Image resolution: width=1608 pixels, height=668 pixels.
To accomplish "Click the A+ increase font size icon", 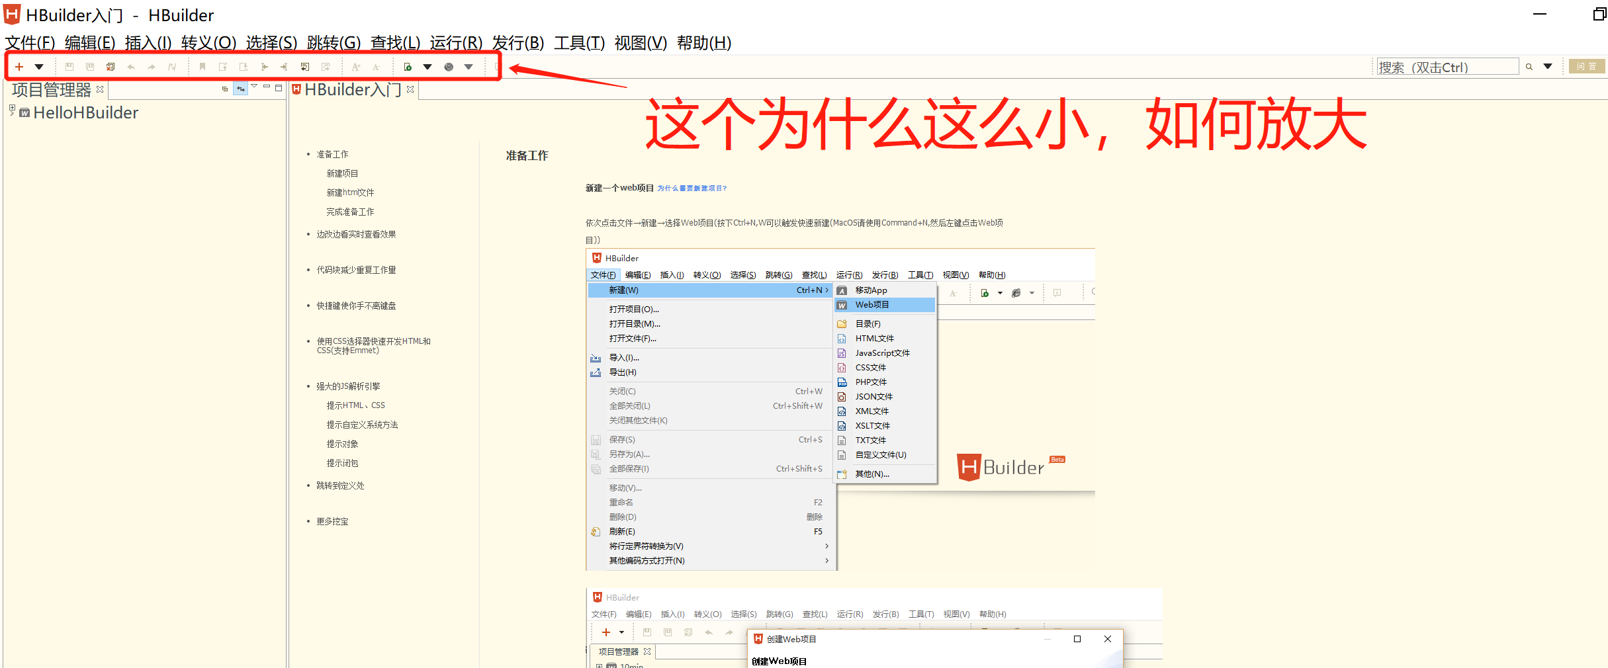I will 356,67.
